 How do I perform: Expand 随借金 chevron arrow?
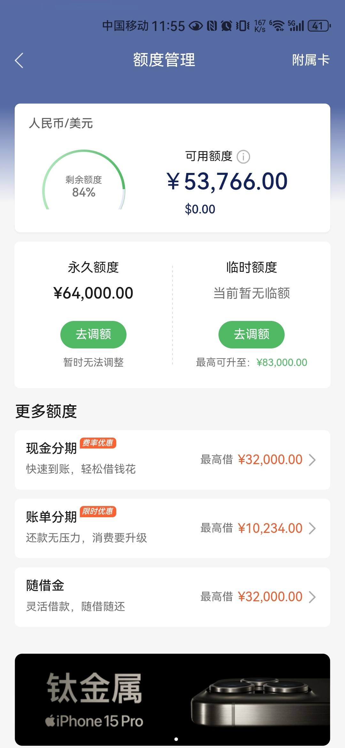pos(312,597)
